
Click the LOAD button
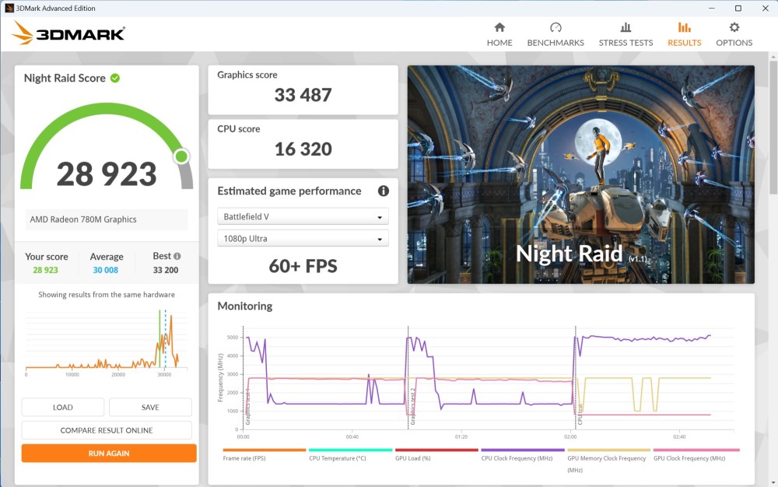[63, 407]
